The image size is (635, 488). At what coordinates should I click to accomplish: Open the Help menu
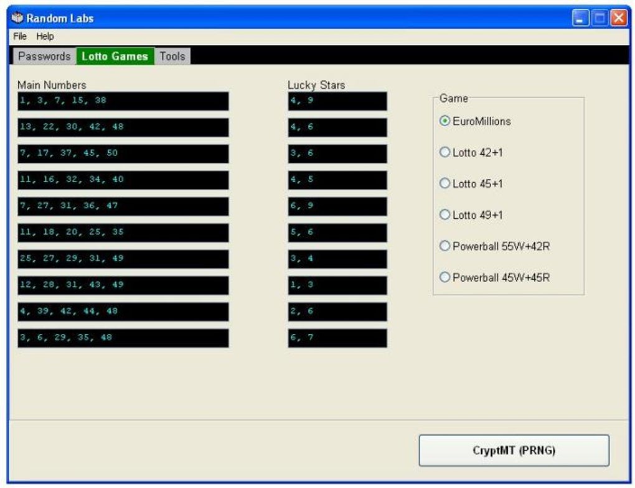pos(45,37)
